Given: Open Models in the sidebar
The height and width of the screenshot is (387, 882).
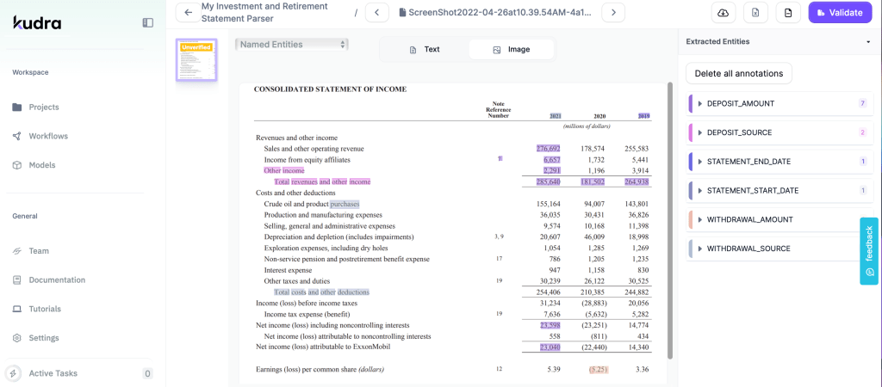Looking at the screenshot, I should click(41, 165).
